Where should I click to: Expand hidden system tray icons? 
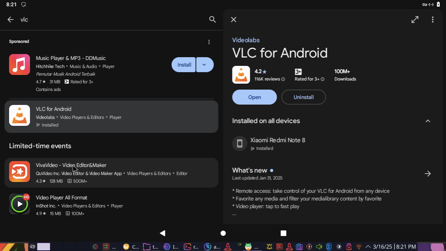(368, 247)
